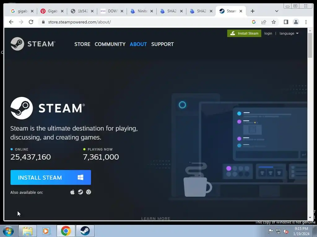Click the LEARN MORE link

pos(156,218)
